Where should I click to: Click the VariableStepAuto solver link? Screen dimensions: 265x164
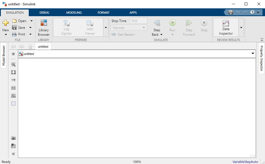click(245, 162)
